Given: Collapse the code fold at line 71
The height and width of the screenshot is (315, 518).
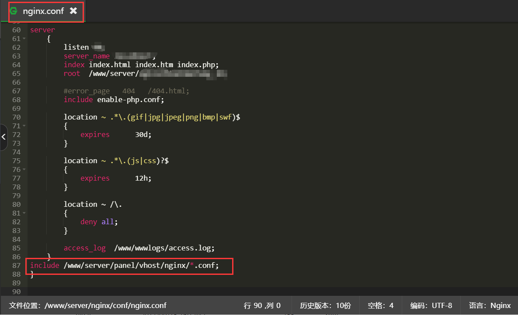Looking at the screenshot, I should (x=24, y=126).
